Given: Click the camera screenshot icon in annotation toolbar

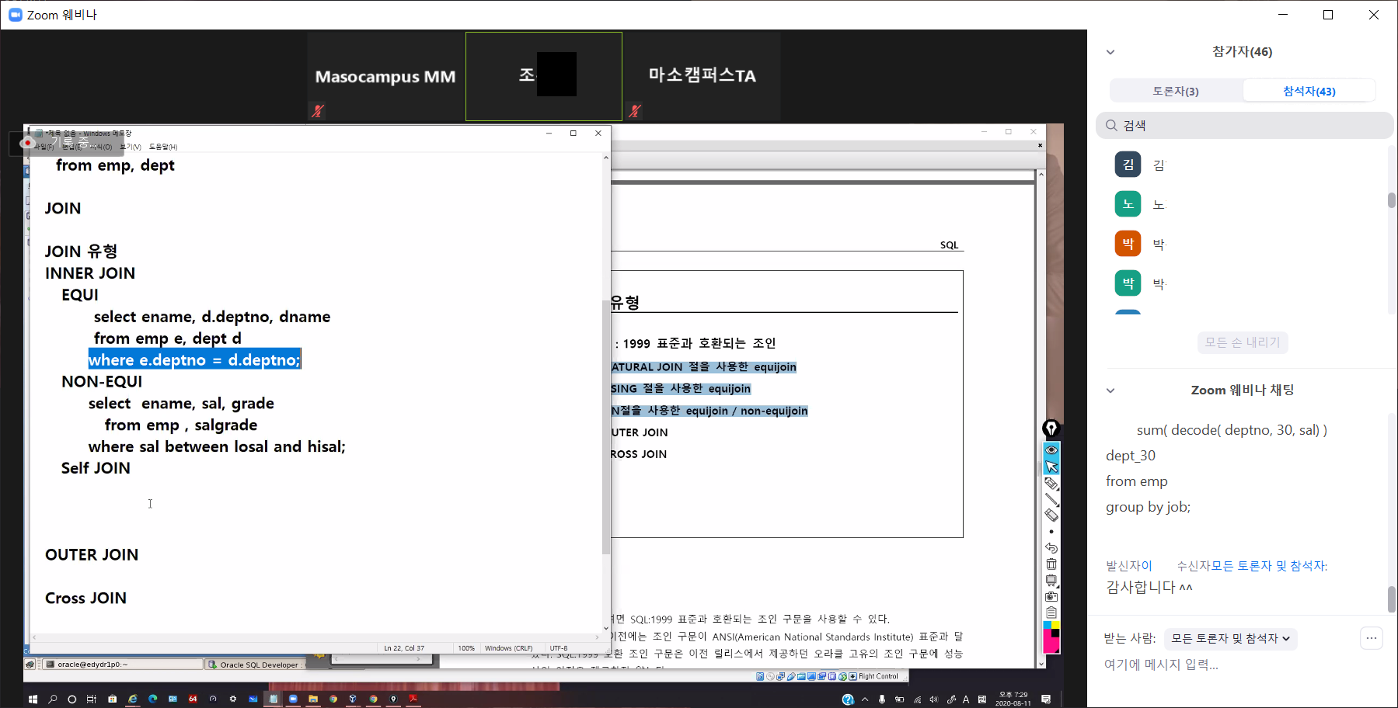Looking at the screenshot, I should [1051, 597].
